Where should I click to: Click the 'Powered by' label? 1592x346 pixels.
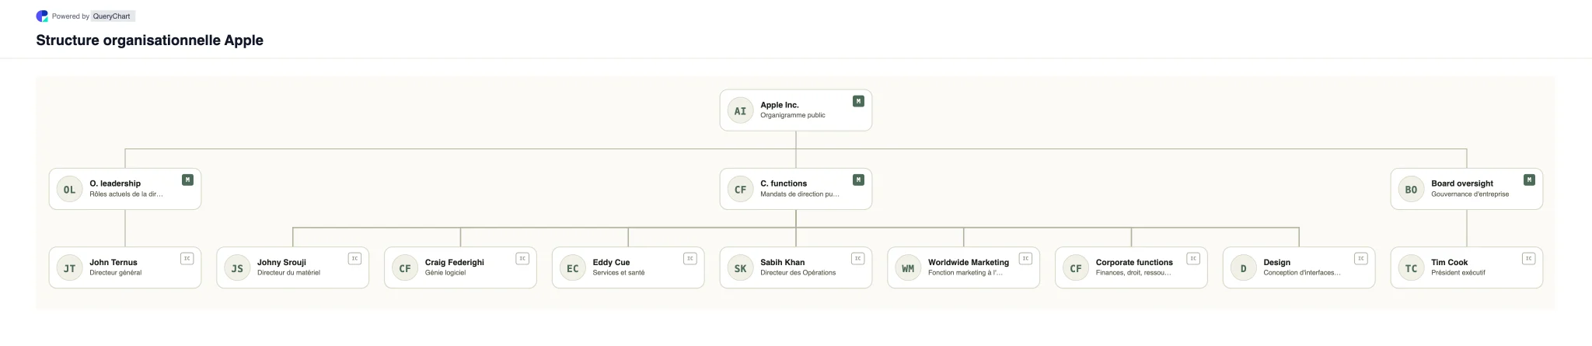pos(71,16)
